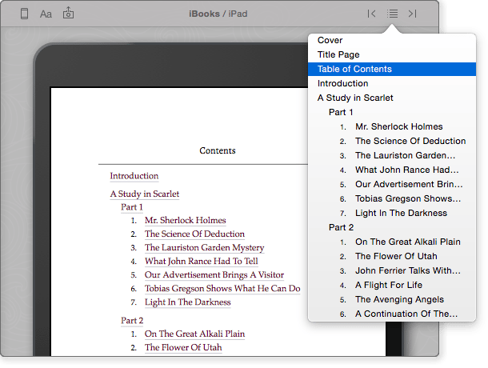Follow Light In The Darkness page link
The width and height of the screenshot is (488, 368).
click(x=188, y=302)
